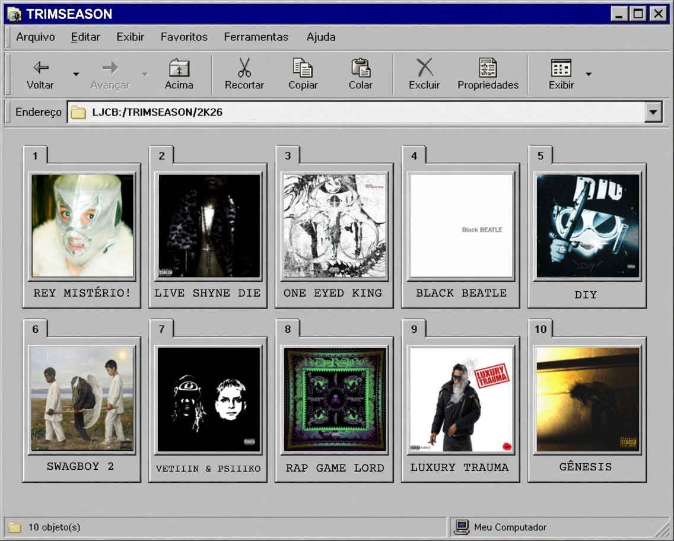Screen dimensions: 674x541
Task: Click the folder icon in address bar
Action: [x=78, y=113]
